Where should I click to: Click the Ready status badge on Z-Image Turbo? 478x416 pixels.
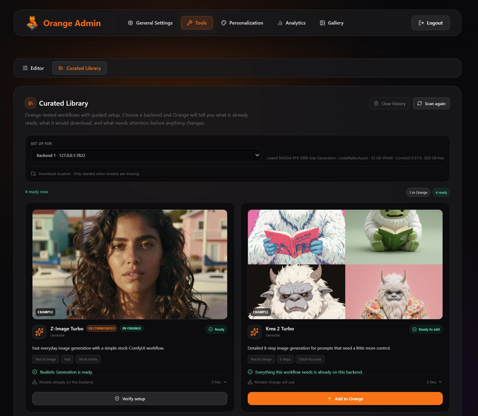(x=216, y=329)
